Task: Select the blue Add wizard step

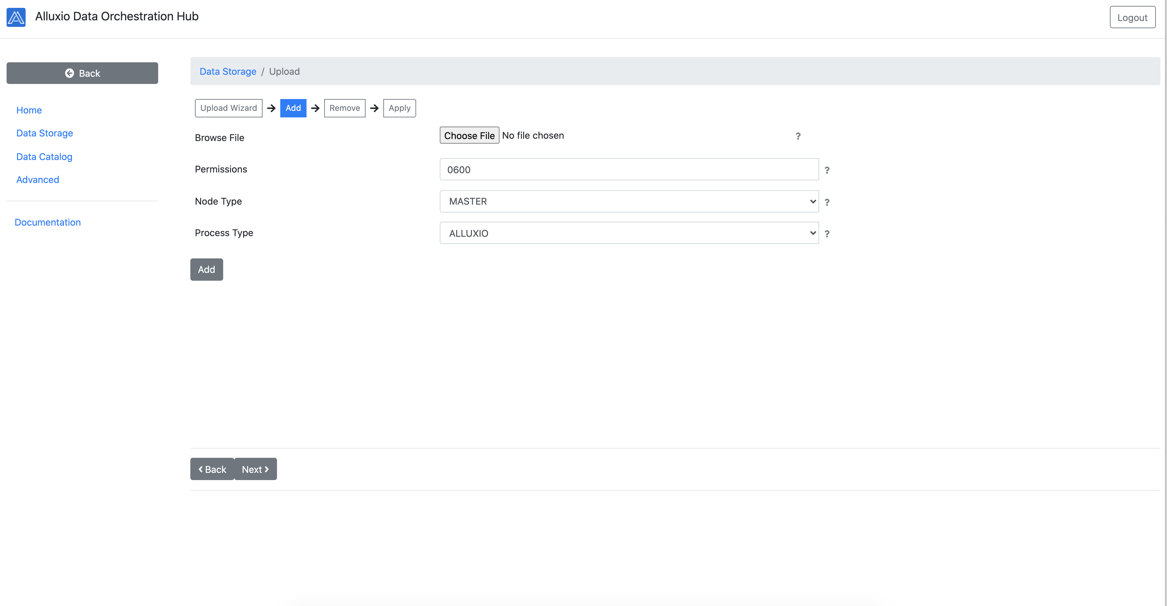Action: tap(293, 108)
